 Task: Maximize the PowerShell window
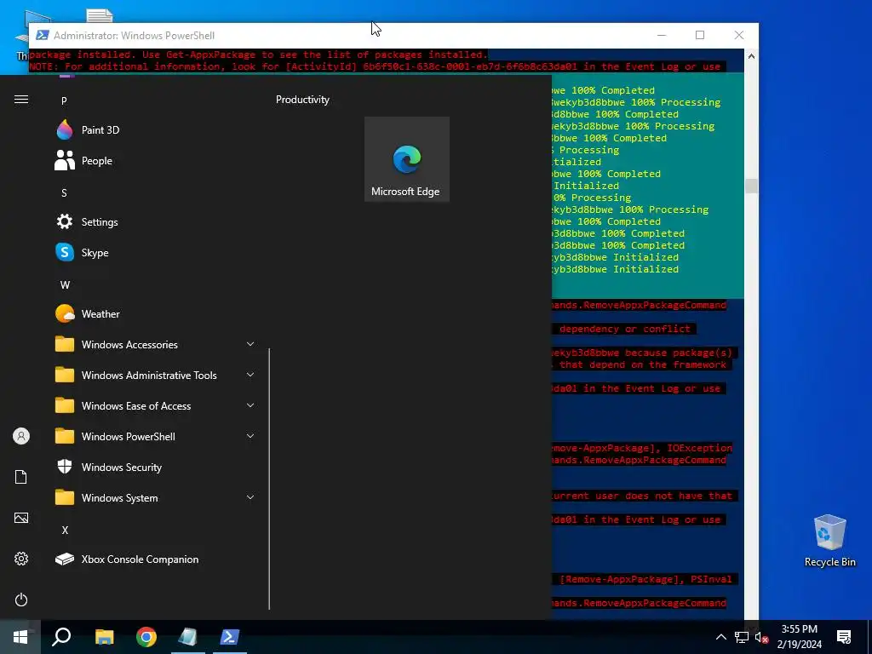pos(700,35)
